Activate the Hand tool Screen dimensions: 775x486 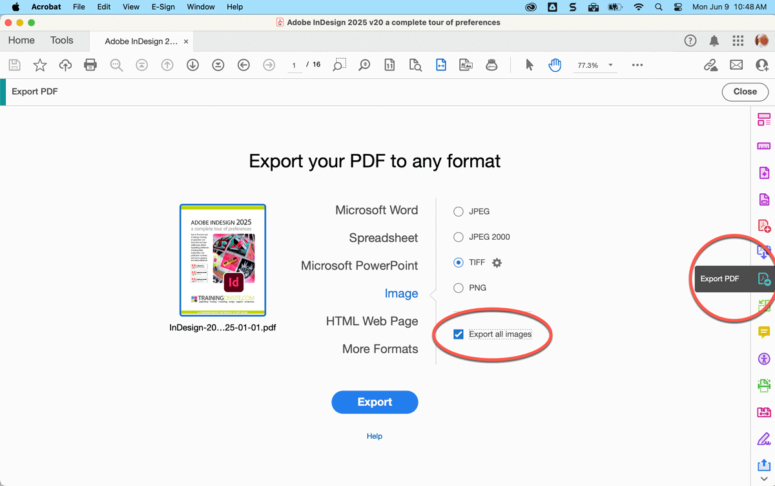pos(555,65)
